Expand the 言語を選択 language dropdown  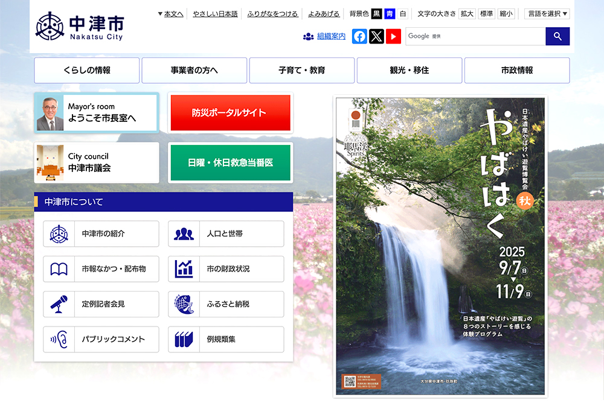(547, 14)
